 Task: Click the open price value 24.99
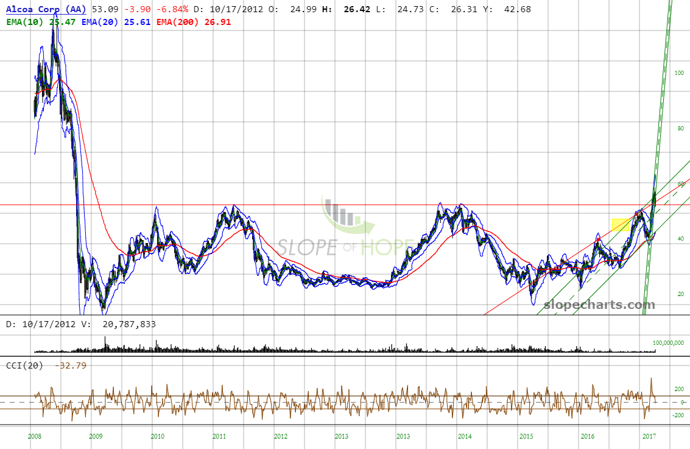tap(303, 9)
